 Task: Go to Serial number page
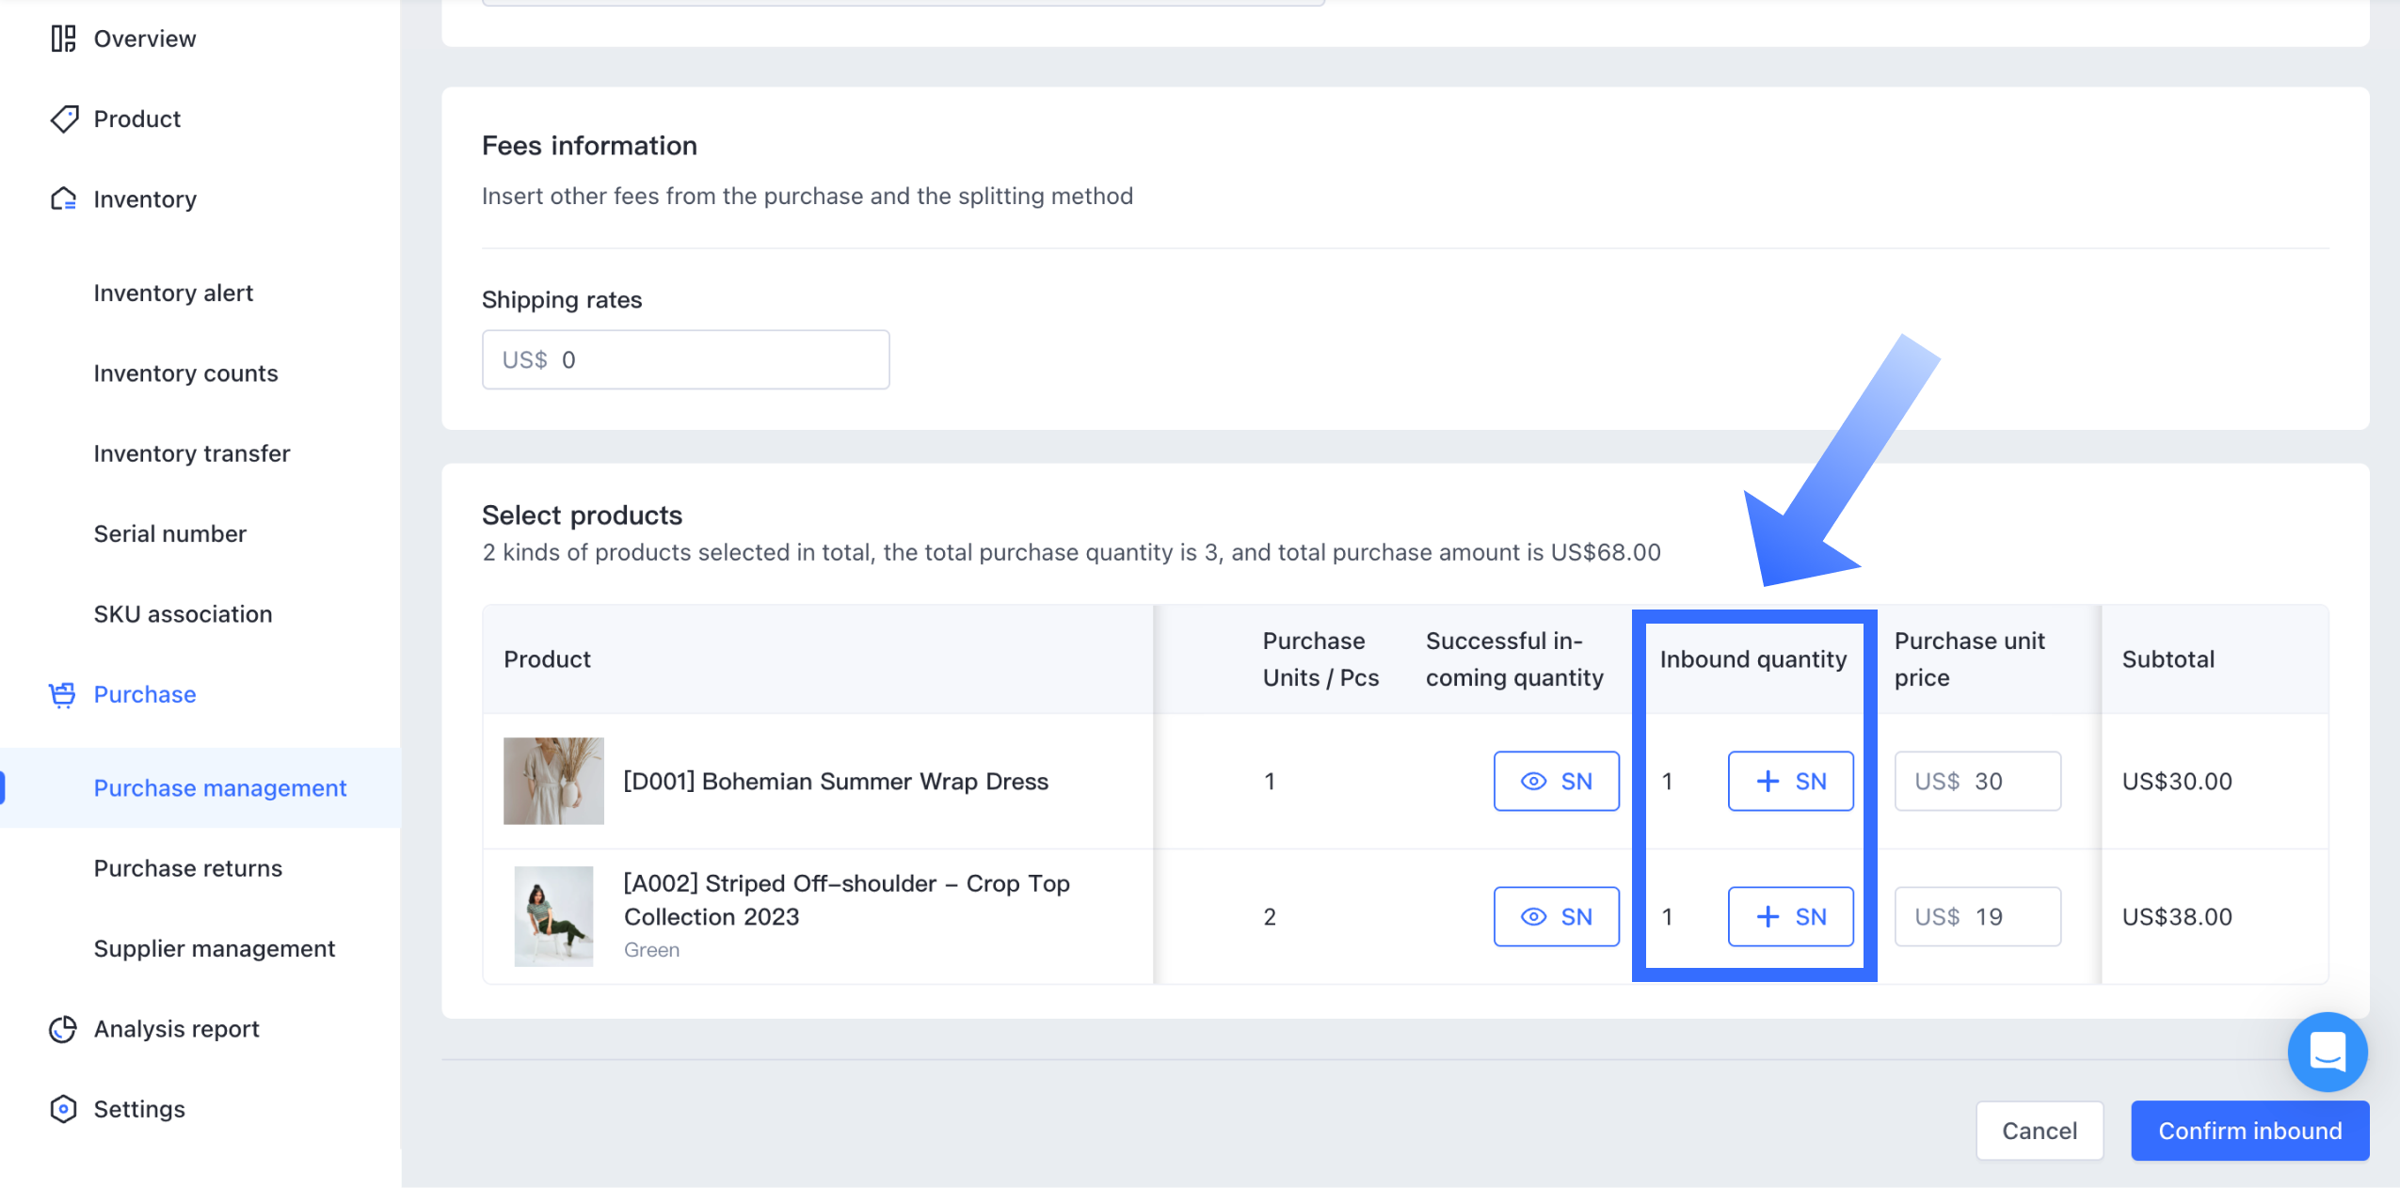(x=169, y=534)
